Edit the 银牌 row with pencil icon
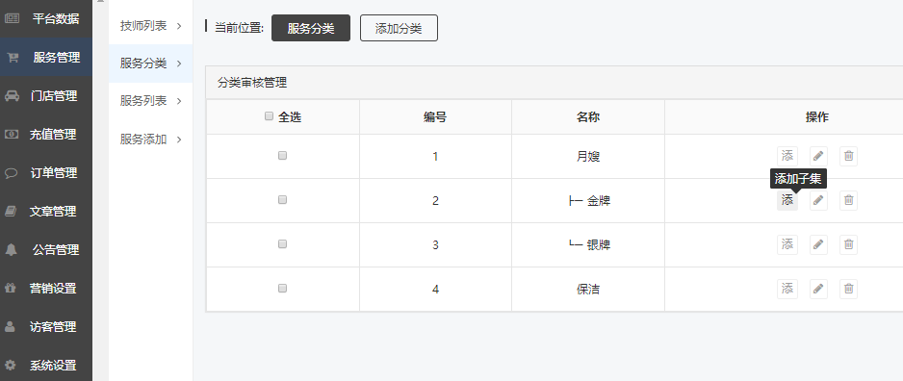The height and width of the screenshot is (381, 903). coord(818,244)
